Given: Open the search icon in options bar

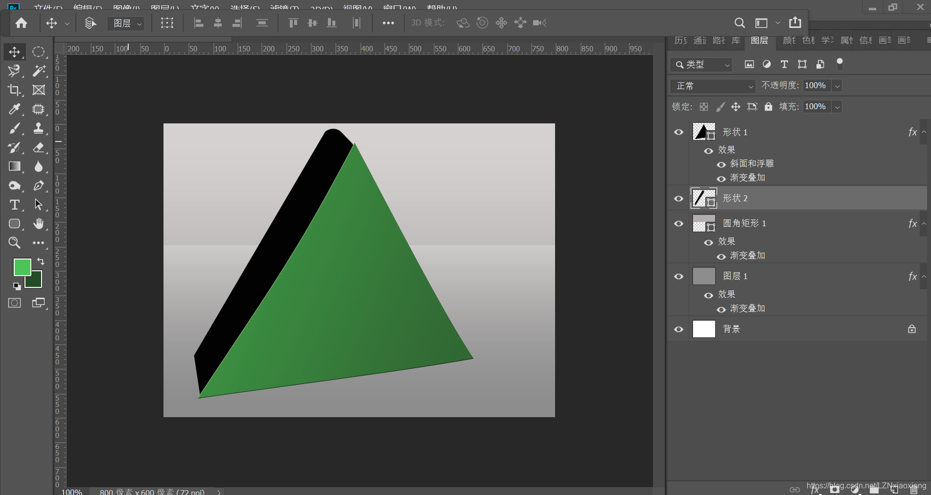Looking at the screenshot, I should 740,23.
